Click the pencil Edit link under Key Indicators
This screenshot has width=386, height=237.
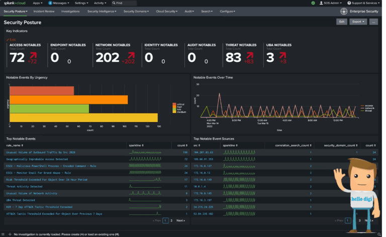click(x=11, y=40)
